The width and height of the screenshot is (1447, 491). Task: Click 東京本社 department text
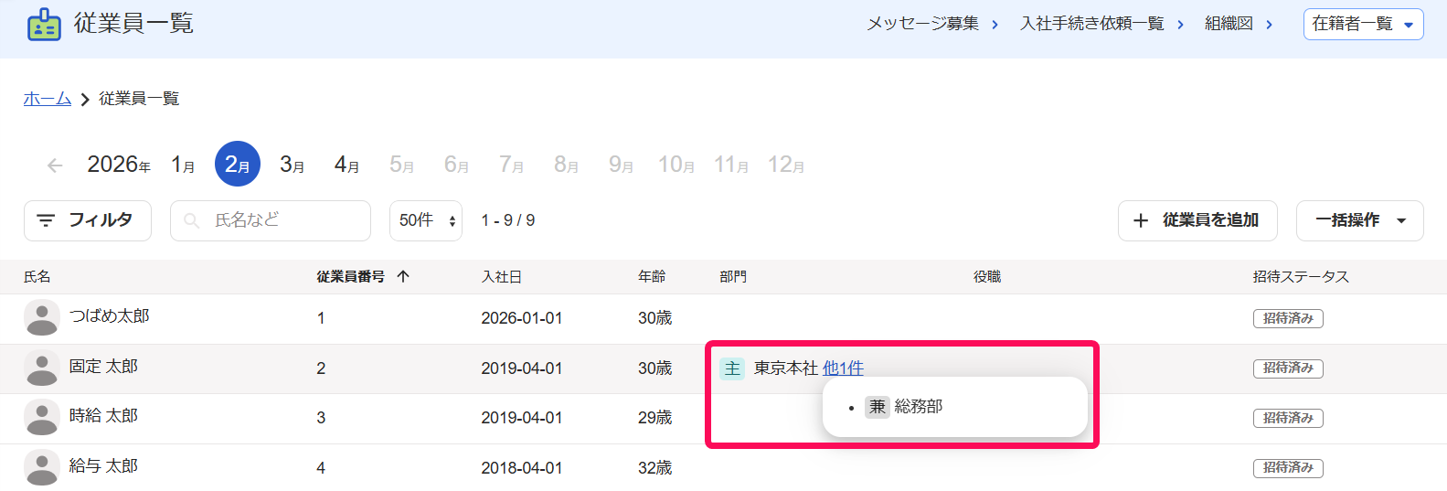785,368
